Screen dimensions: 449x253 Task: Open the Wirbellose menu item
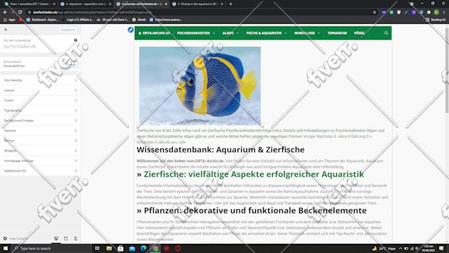pos(307,33)
